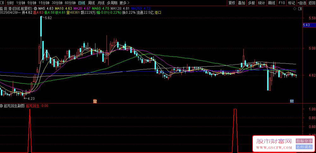Click the 标记 mark button

click(x=291, y=3)
